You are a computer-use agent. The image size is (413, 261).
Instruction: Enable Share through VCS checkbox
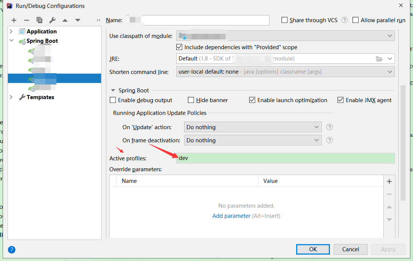coord(284,20)
